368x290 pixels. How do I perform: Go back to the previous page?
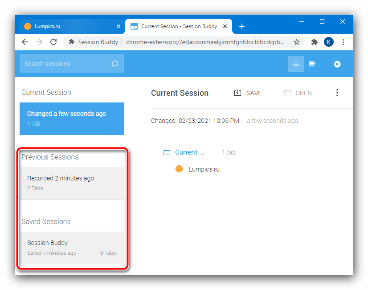pyautogui.click(x=25, y=42)
